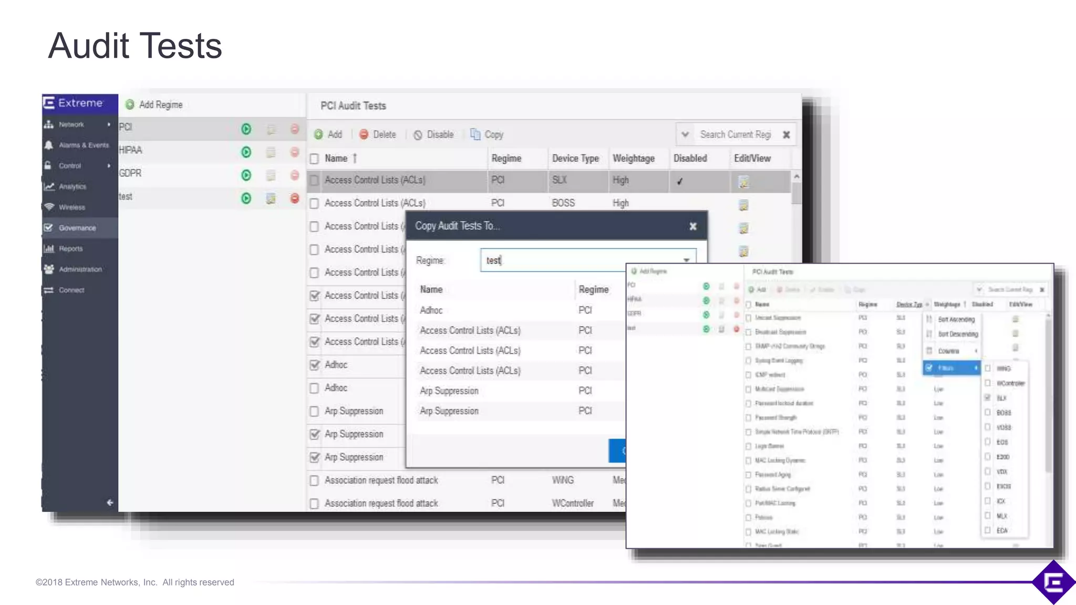Click edit notes icon for test regime

pyautogui.click(x=271, y=199)
